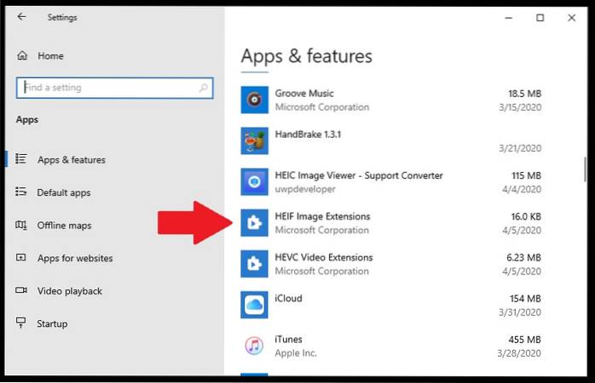Screen dimensions: 595x383
Task: Go to Settings Home
Action: coord(49,56)
